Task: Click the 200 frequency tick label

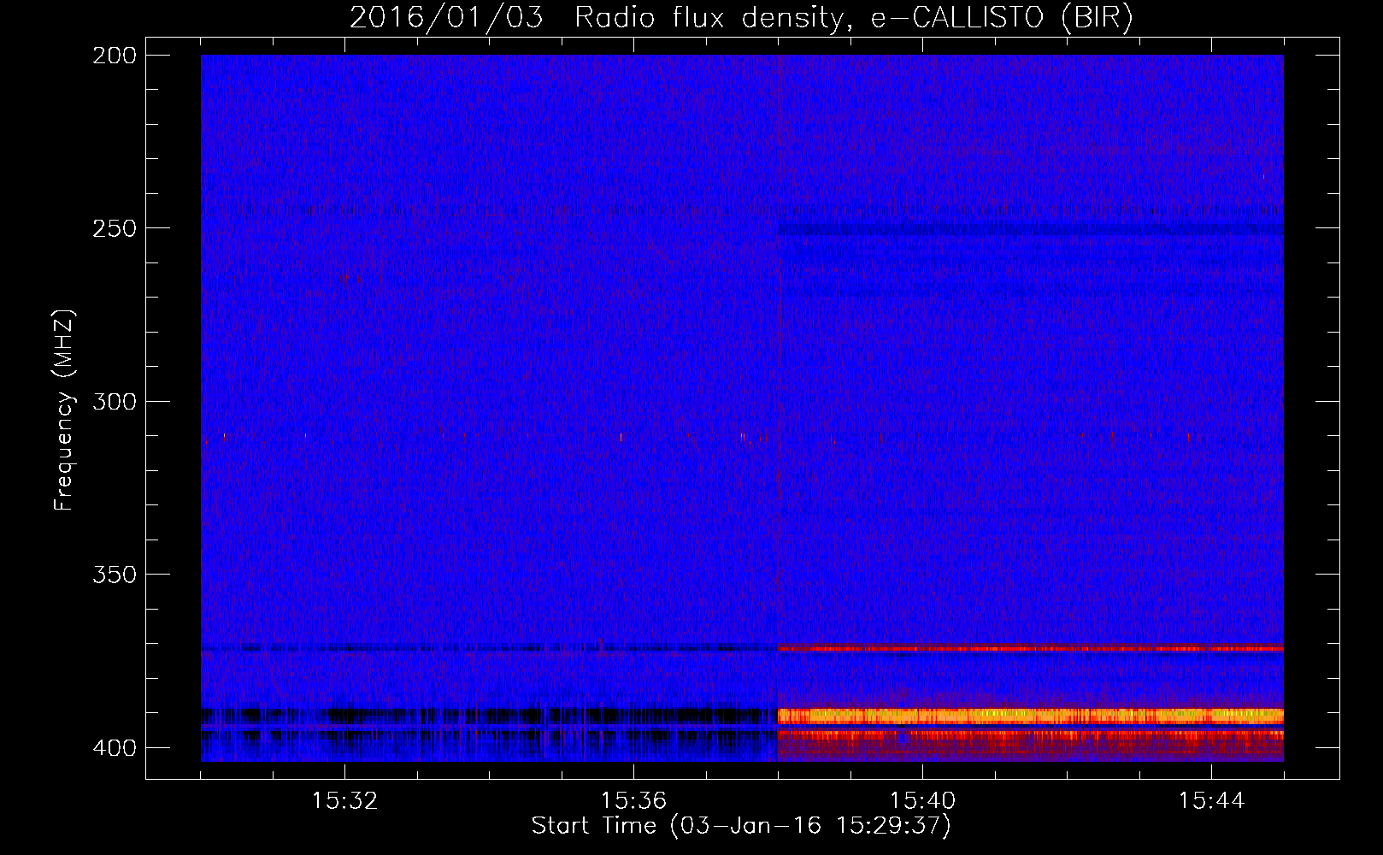Action: coord(114,56)
